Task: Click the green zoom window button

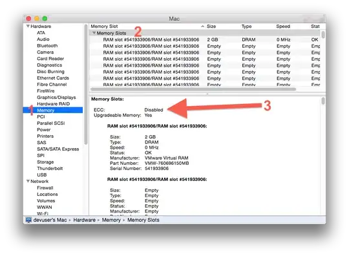Action: [x=45, y=19]
